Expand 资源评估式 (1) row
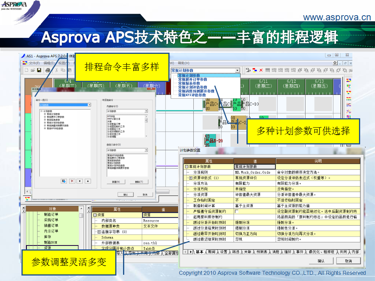The image size is (375, 281). point(191,178)
